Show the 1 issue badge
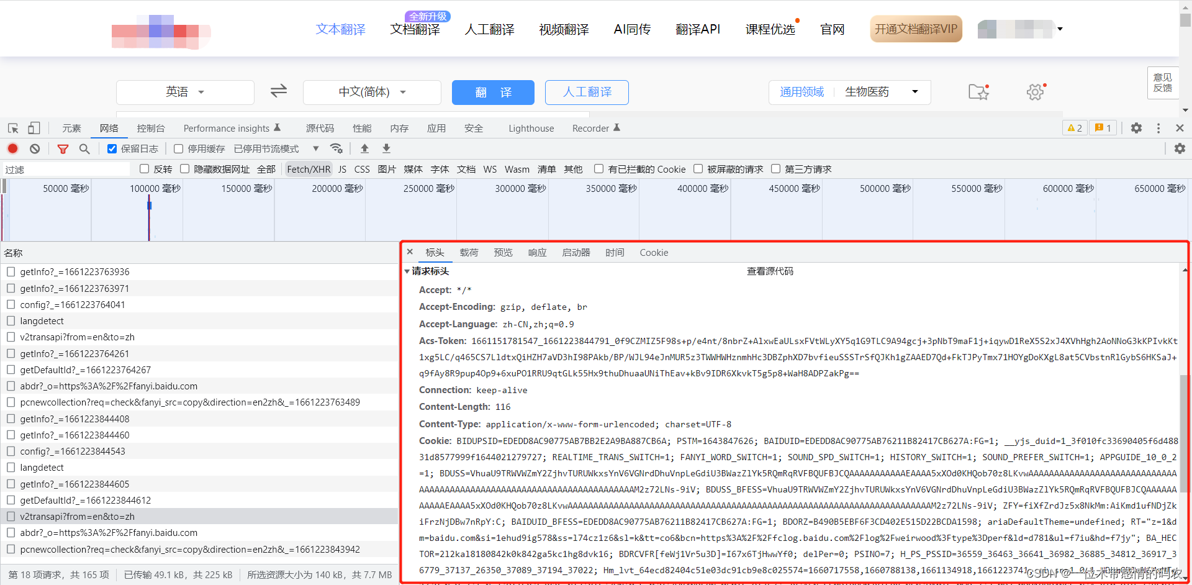 tap(1103, 128)
